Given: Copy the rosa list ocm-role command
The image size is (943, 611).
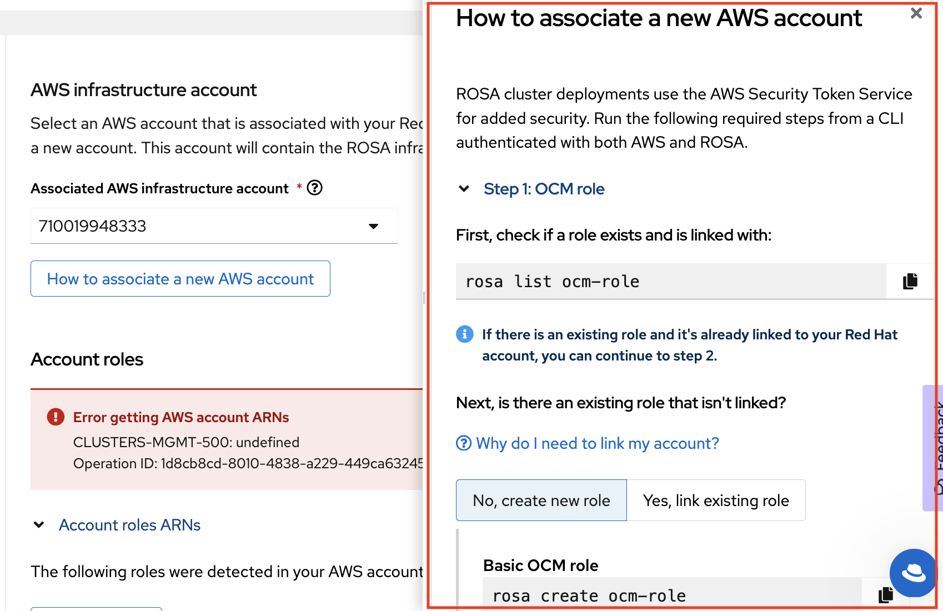Looking at the screenshot, I should 910,281.
